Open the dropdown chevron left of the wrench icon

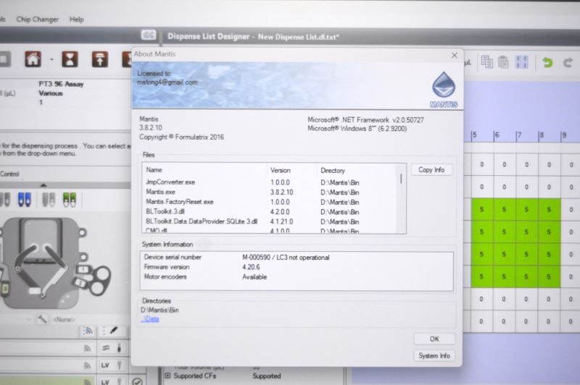coord(29,319)
